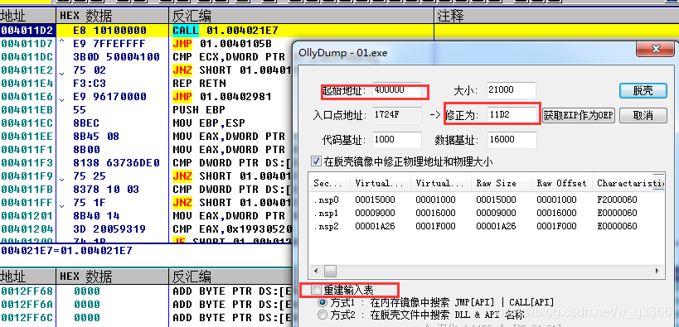The height and width of the screenshot is (327, 679).
Task: Click into the 数据基址 field showing 16000
Action: point(512,140)
